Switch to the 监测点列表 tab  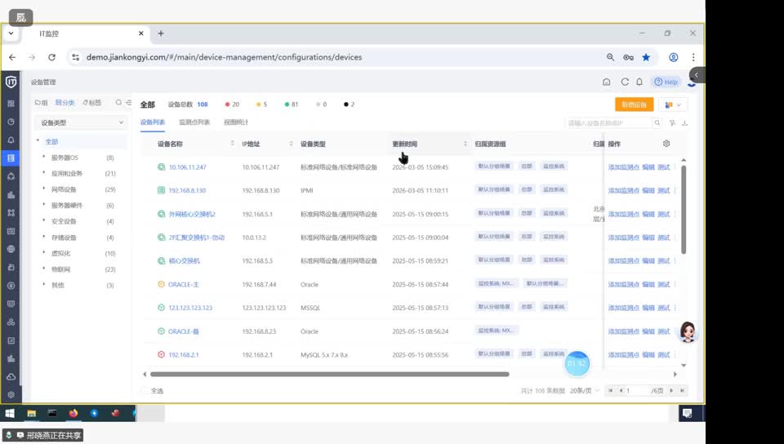click(x=194, y=122)
